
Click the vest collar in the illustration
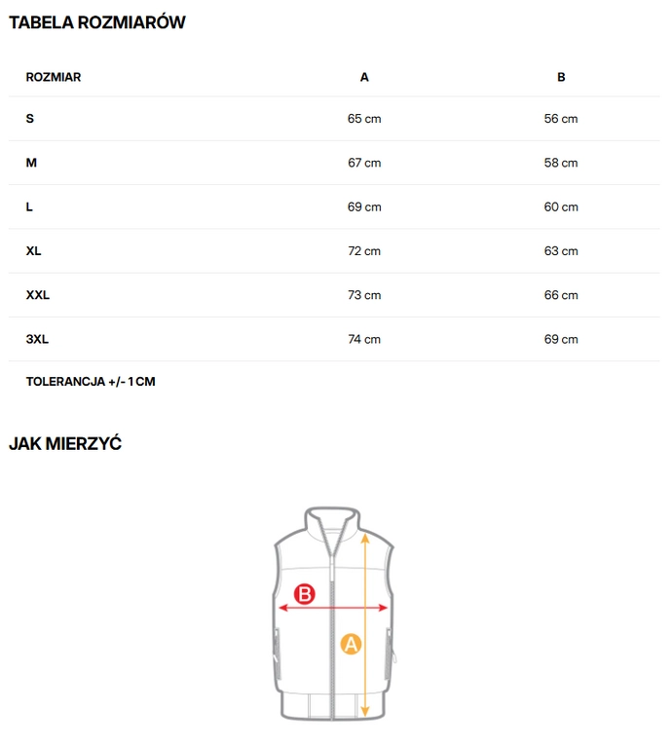pos(334,521)
